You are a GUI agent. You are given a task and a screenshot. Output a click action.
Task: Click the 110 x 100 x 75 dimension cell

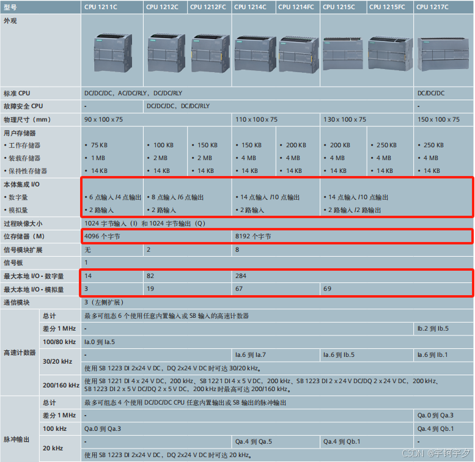(x=276, y=120)
